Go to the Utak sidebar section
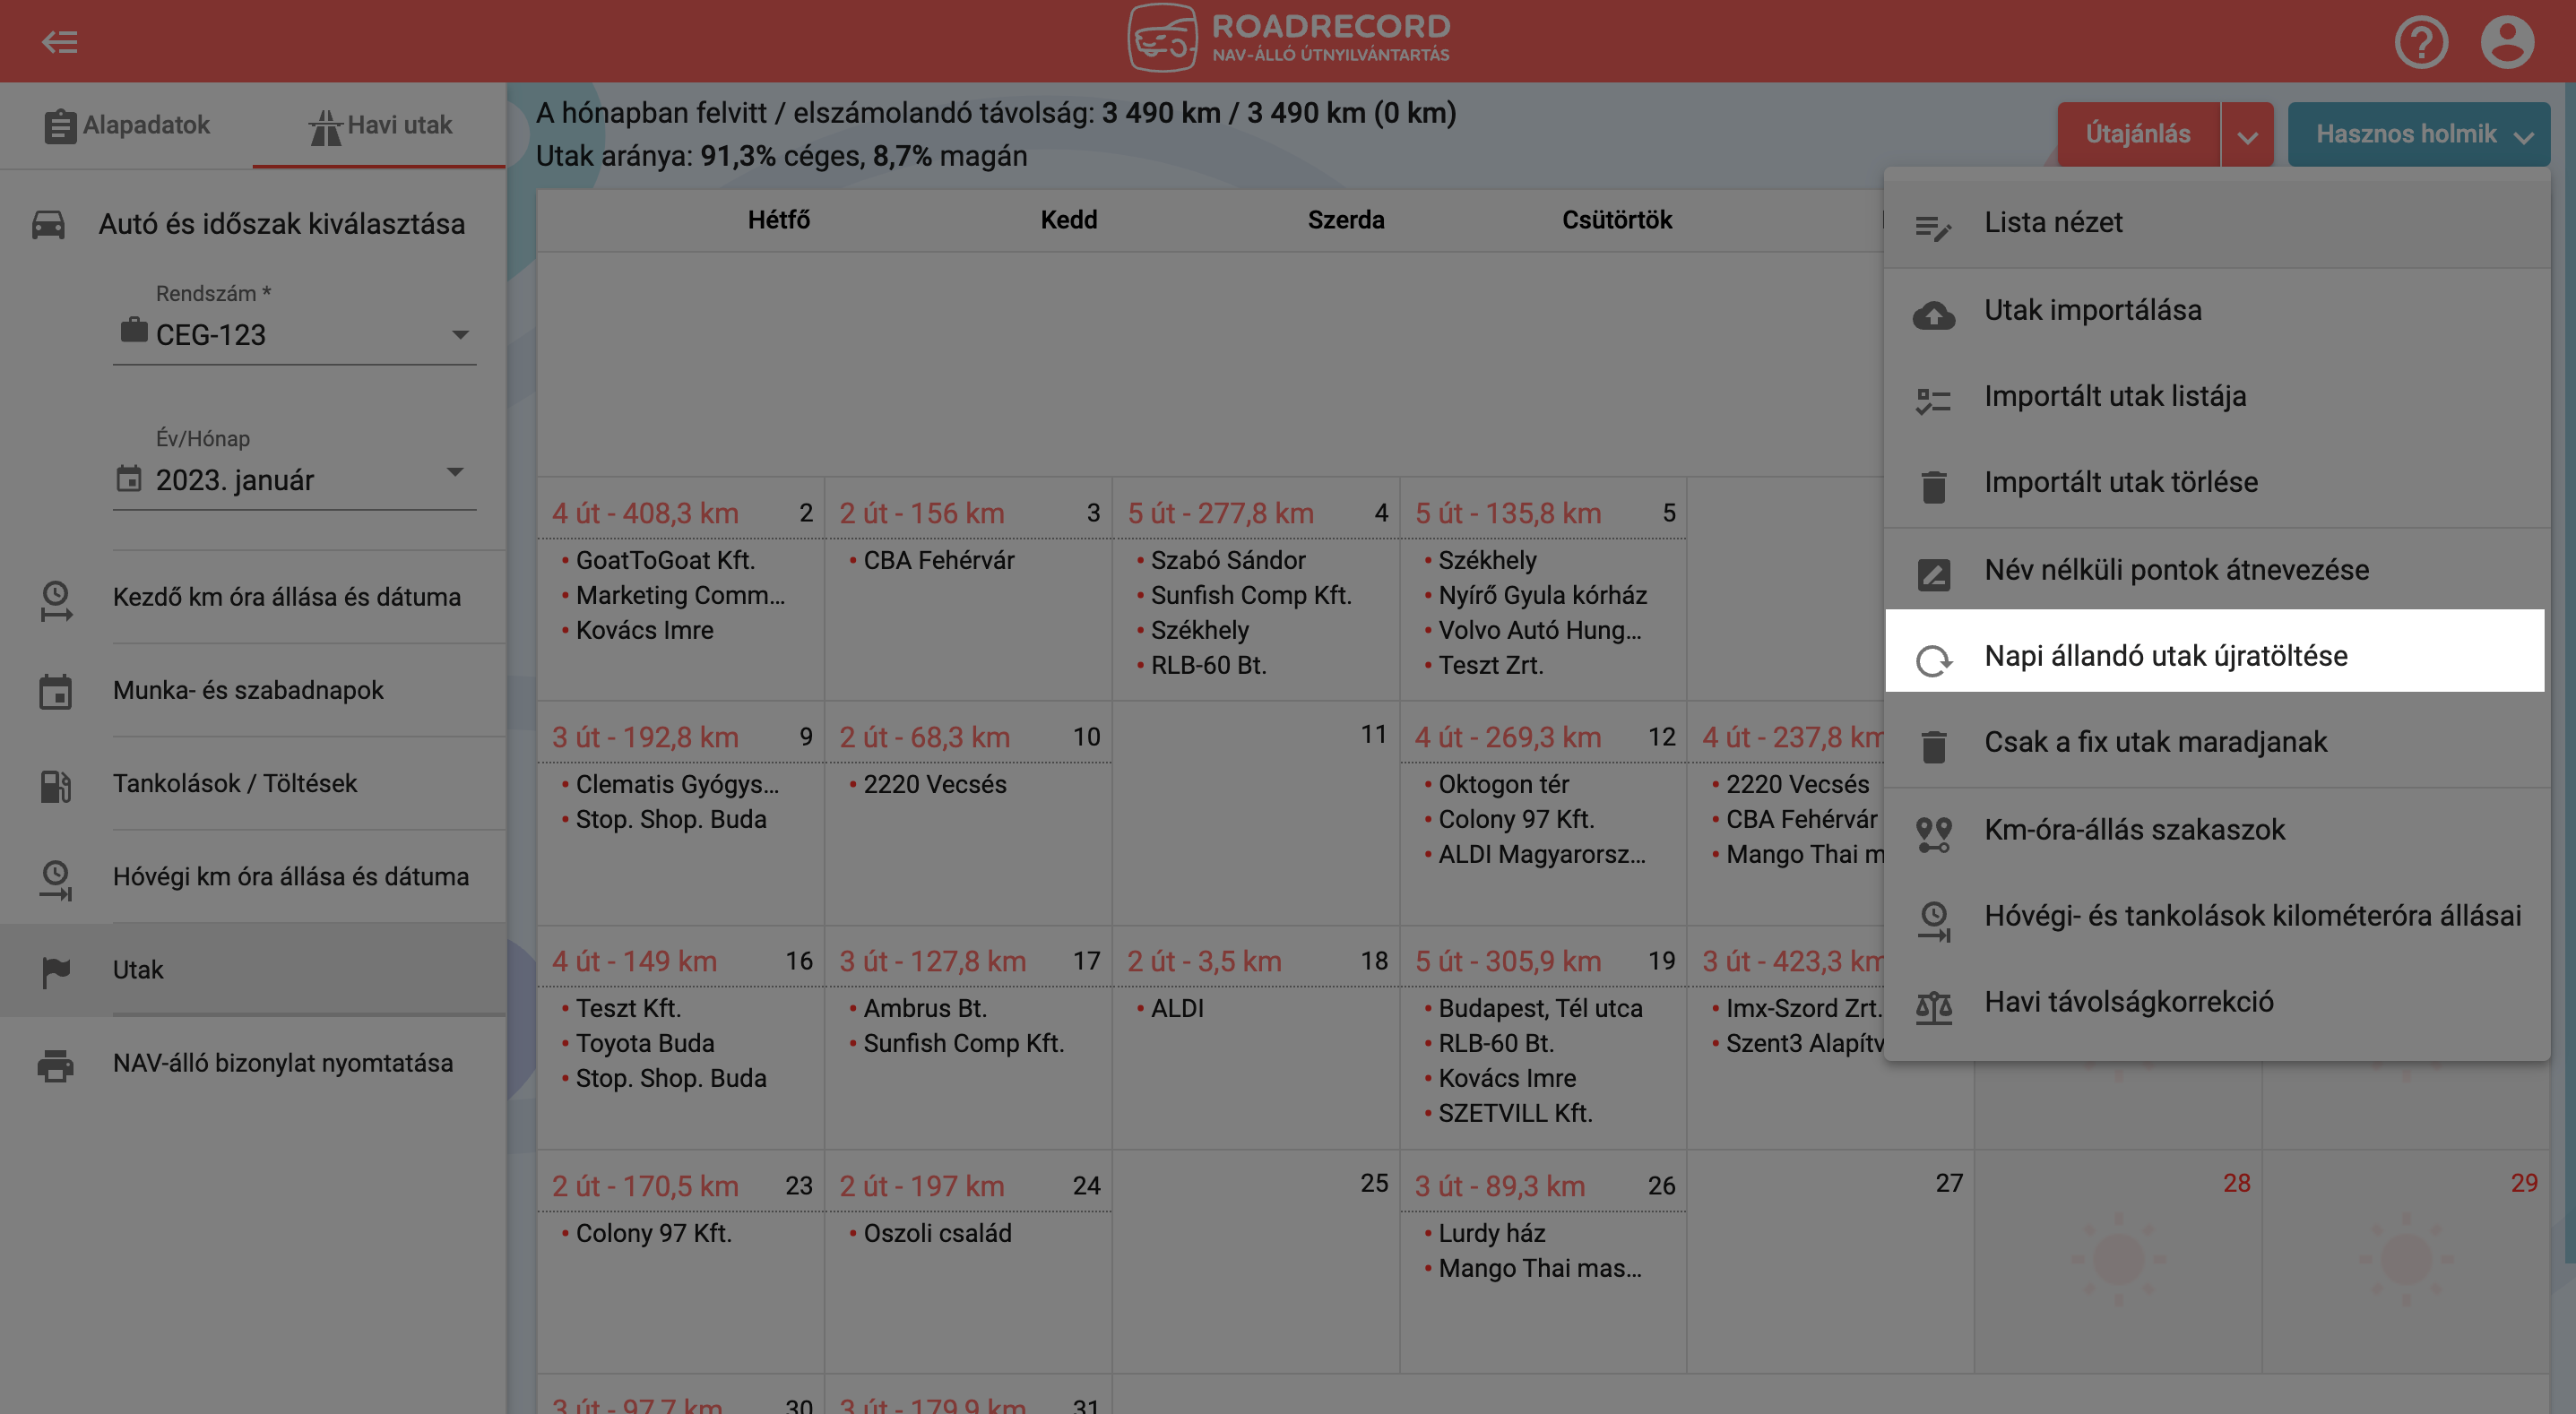 253,969
